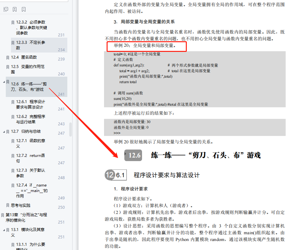Open bookmark 12.6.1 程序设计要求与算法设计
The height and width of the screenshot is (250, 295).
click(x=31, y=104)
